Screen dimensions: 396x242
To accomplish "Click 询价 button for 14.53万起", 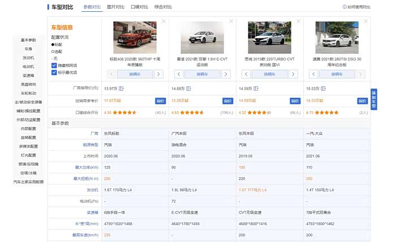I will tap(363, 101).
